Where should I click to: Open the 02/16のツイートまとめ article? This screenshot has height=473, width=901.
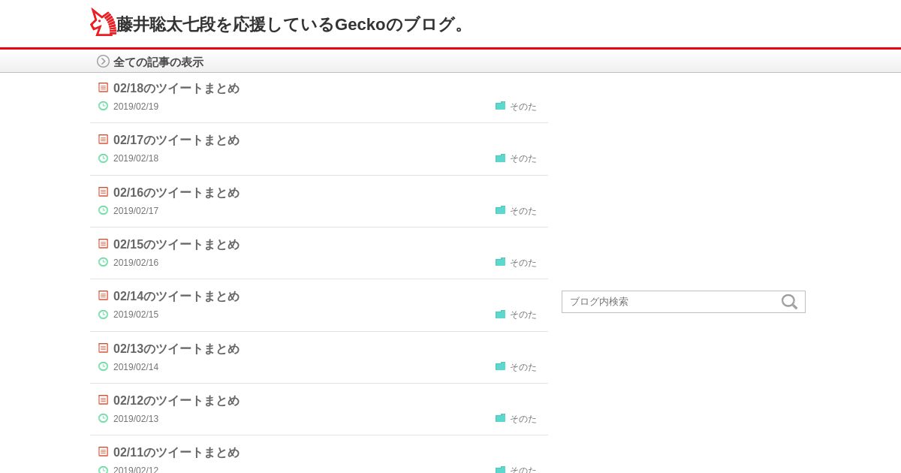point(176,193)
